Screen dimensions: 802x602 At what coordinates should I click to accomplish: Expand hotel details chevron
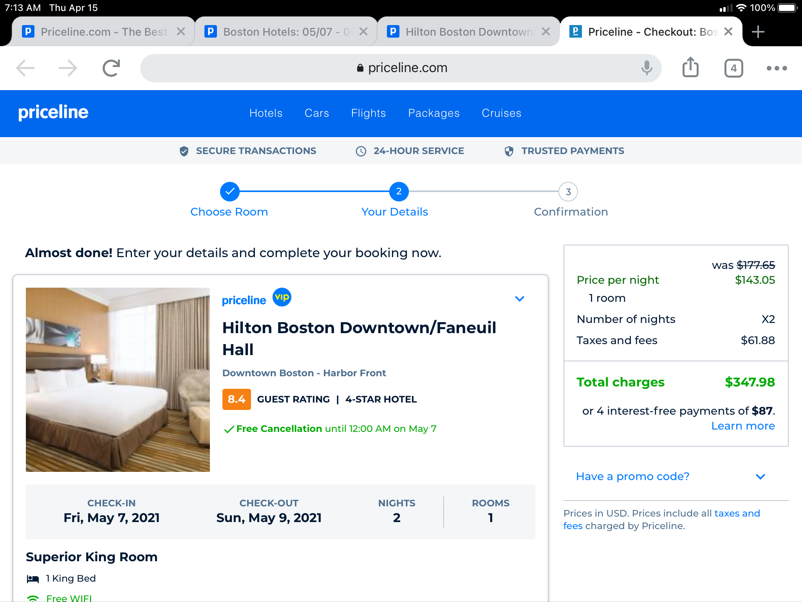[x=519, y=299]
